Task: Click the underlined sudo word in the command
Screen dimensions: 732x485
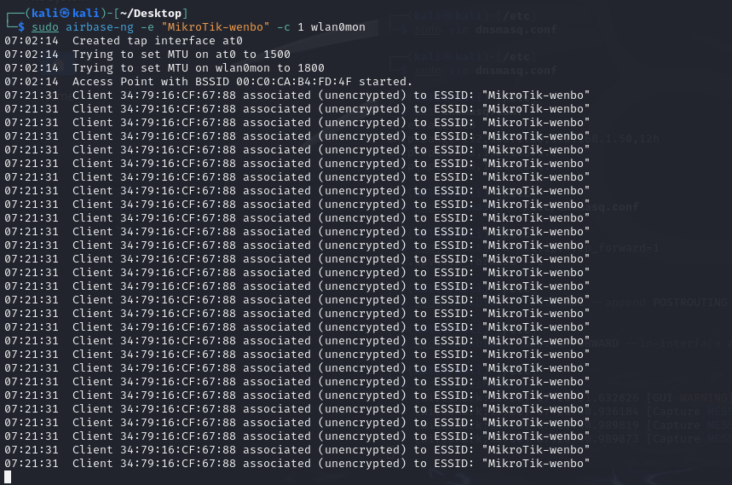Action: (x=45, y=27)
